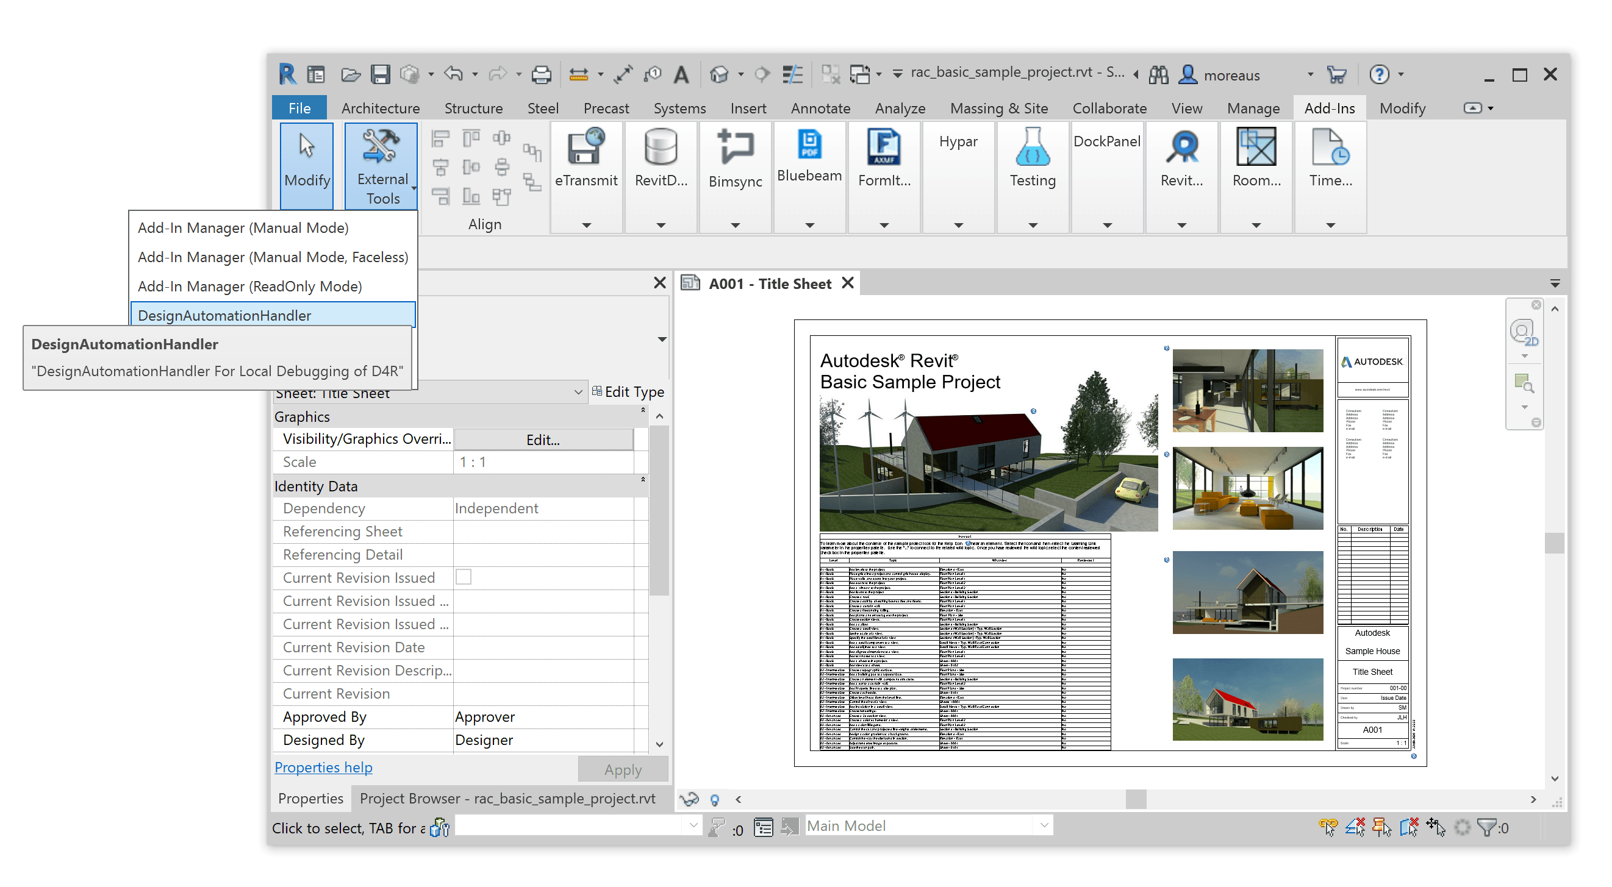Open the Main Model phase dropdown

[x=1042, y=825]
